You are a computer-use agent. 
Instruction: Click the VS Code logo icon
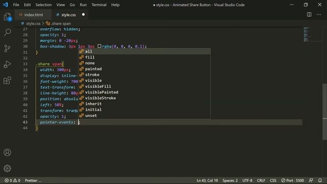[6, 5]
